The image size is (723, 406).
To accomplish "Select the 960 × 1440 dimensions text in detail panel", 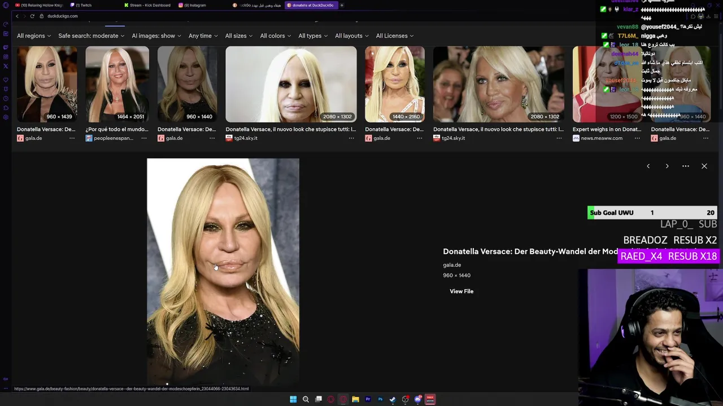I will [456, 275].
